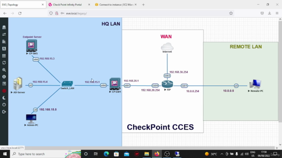Screen dimensions: 282x158
Task: Select the CP-GW1 gateway node
Action: 115,84
